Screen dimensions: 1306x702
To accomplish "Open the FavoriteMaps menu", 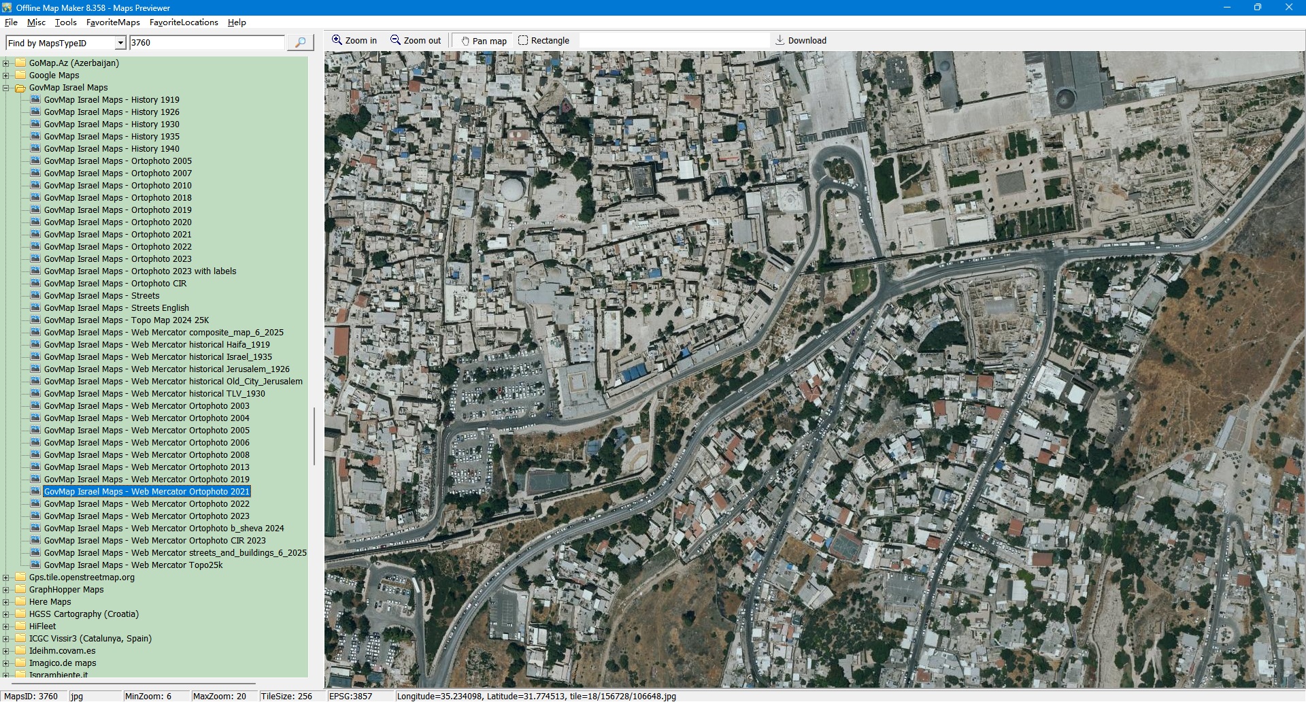I will coord(113,22).
